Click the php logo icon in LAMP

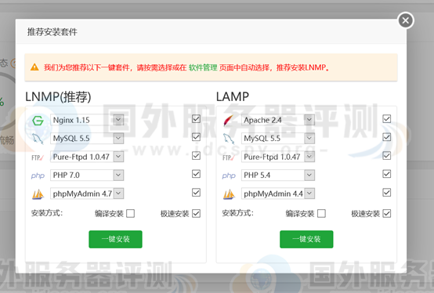pos(229,175)
